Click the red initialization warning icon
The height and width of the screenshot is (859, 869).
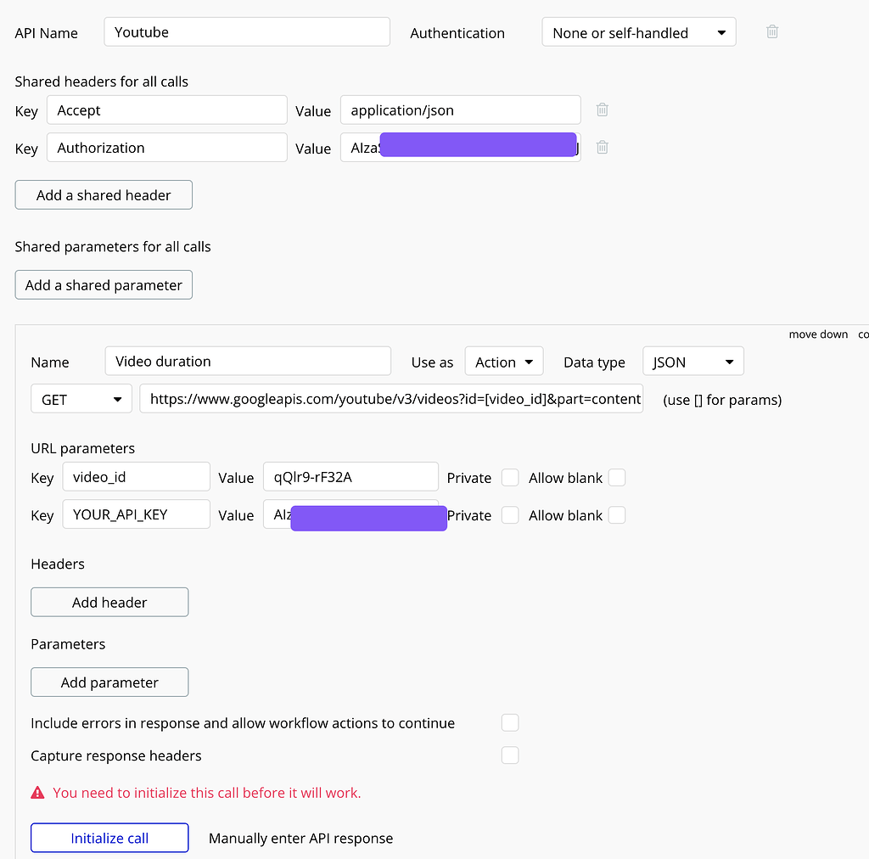[x=37, y=793]
